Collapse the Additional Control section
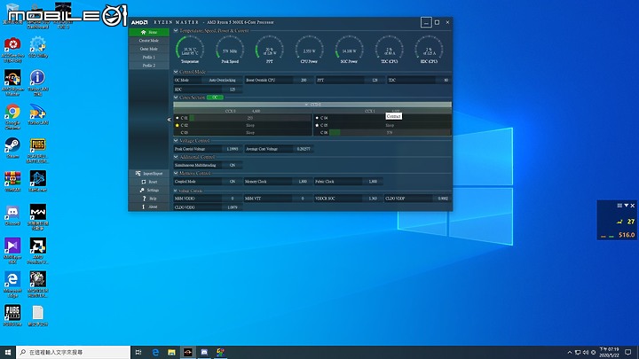The width and height of the screenshot is (639, 359). point(176,157)
